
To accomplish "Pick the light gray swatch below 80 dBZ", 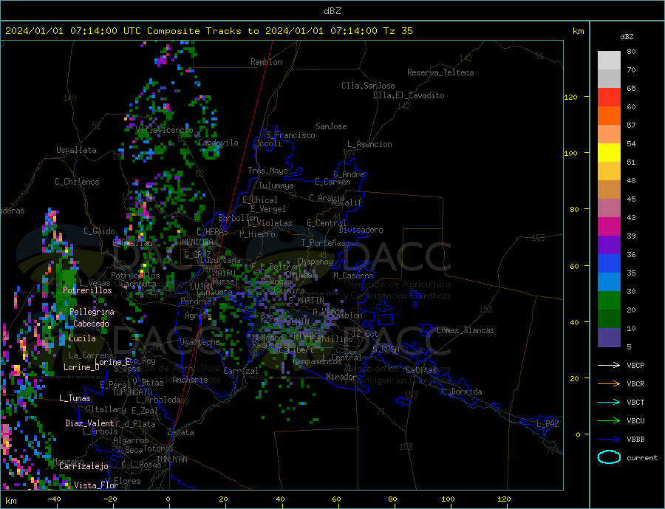I will (x=609, y=61).
